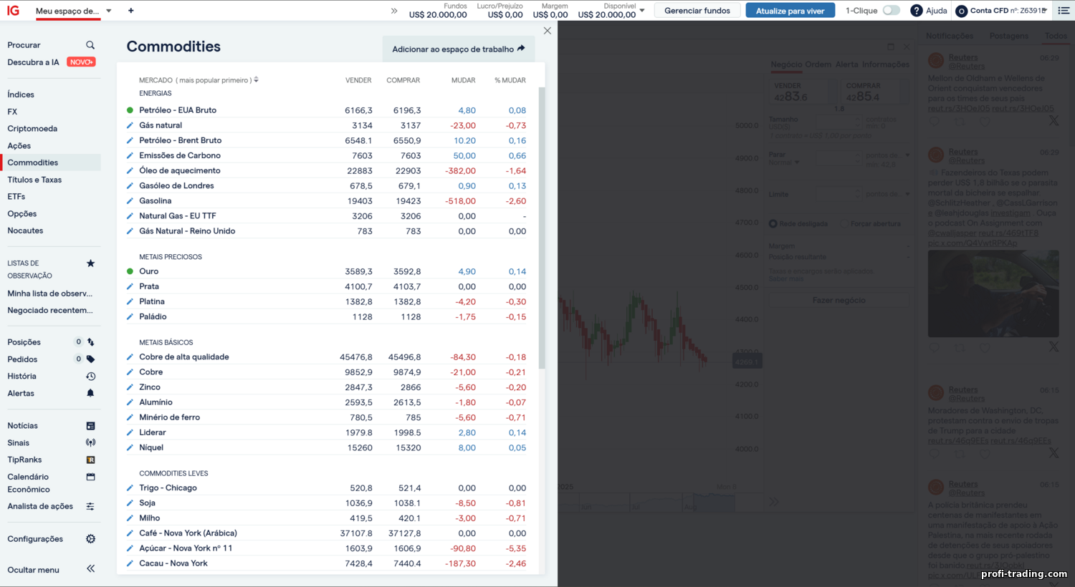Viewport: 1075px width, 587px height.
Task: Click Adicionar ao espaço de trabalho button
Action: (x=458, y=49)
